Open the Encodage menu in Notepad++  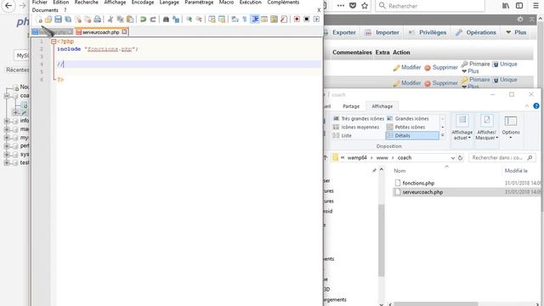click(x=143, y=3)
